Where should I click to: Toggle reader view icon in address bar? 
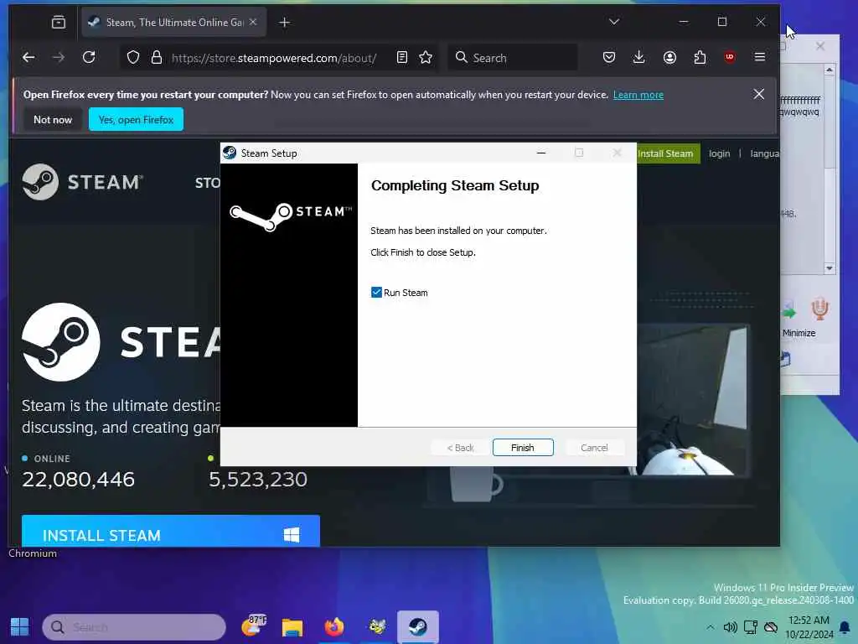pyautogui.click(x=402, y=58)
